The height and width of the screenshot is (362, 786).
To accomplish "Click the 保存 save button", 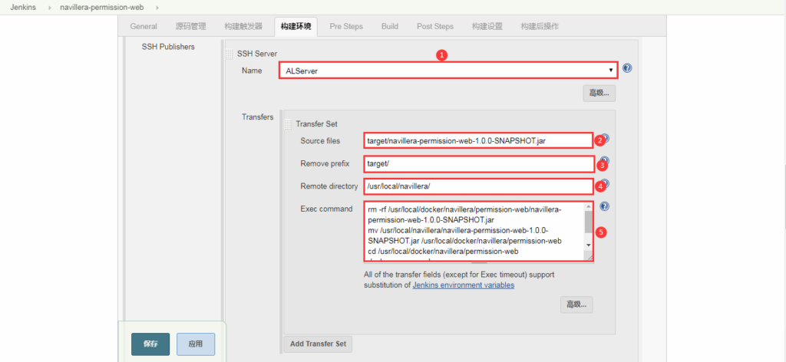I will 150,344.
